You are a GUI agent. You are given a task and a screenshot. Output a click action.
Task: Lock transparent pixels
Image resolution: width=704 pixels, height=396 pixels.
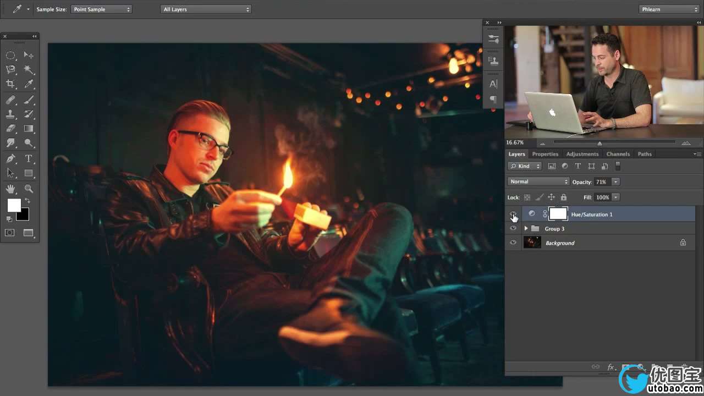pyautogui.click(x=527, y=197)
